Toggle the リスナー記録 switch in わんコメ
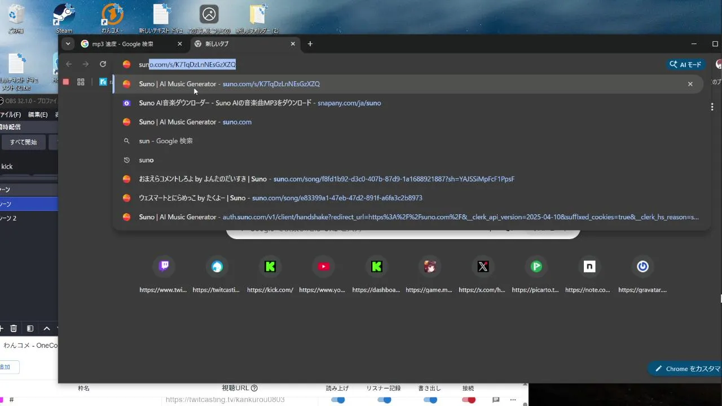 click(x=384, y=400)
